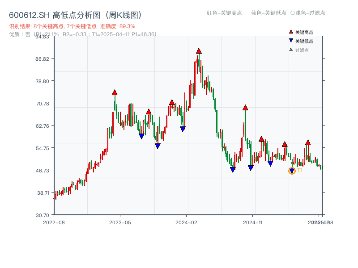358x268 pixels.
Task: Click the 2023-05 x-axis label
Action: [120, 222]
